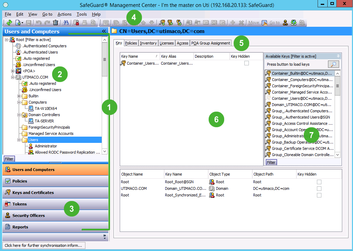
Task: Select the TA-SERVER computer icon in tree
Action: pyautogui.click(x=31, y=121)
